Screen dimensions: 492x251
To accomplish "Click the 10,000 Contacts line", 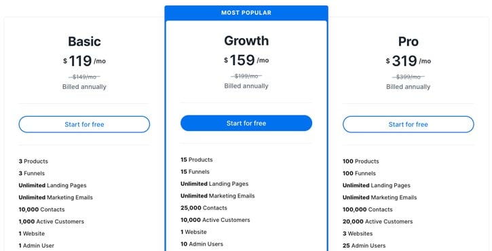I will click(41, 210).
